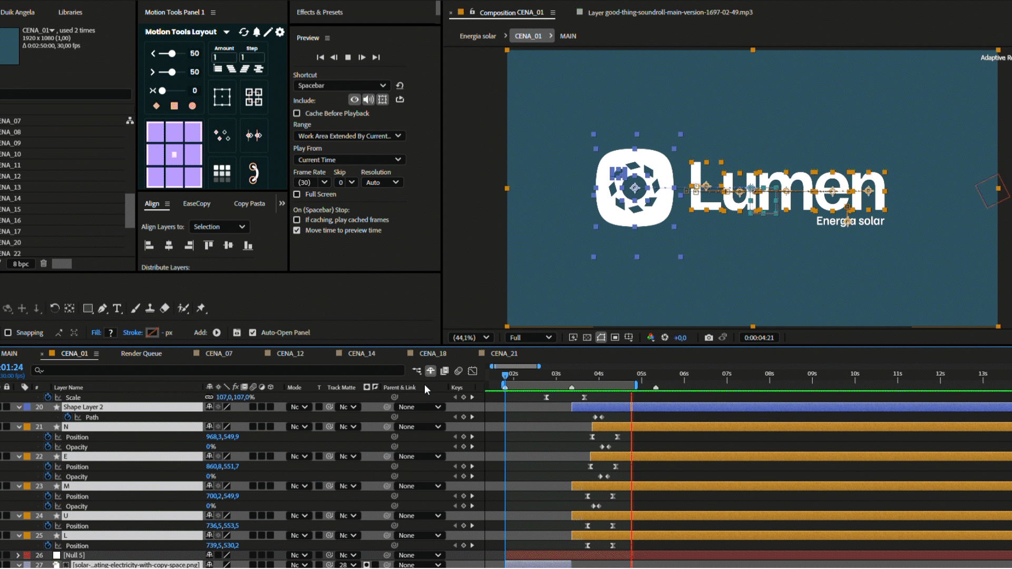This screenshot has height=569, width=1012.
Task: Open Motion Tools notifications bell
Action: click(257, 32)
